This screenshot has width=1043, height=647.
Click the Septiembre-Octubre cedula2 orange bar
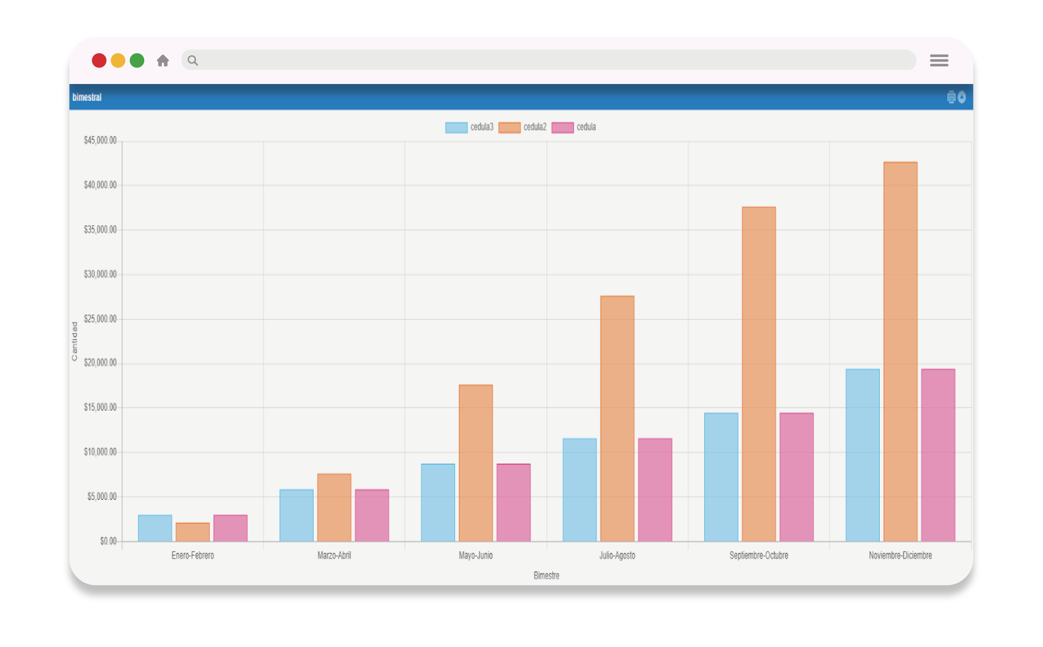[759, 374]
